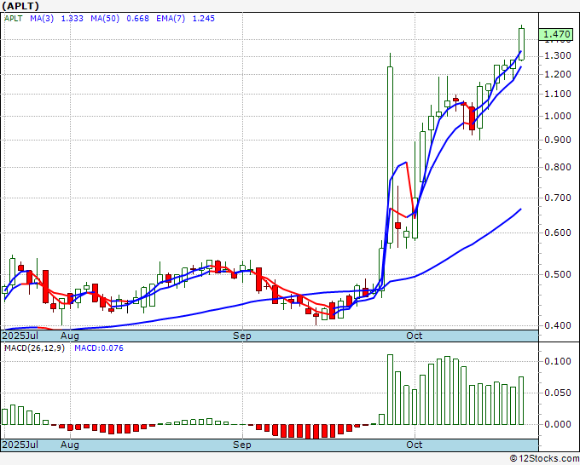This screenshot has height=465, width=580.
Task: Open the 12Stocks.com copyright link
Action: [544, 459]
